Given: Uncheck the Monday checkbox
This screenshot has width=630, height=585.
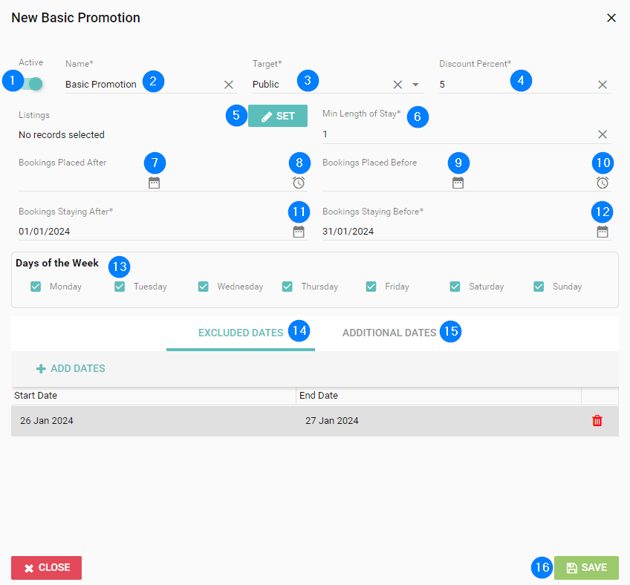Looking at the screenshot, I should coord(36,287).
